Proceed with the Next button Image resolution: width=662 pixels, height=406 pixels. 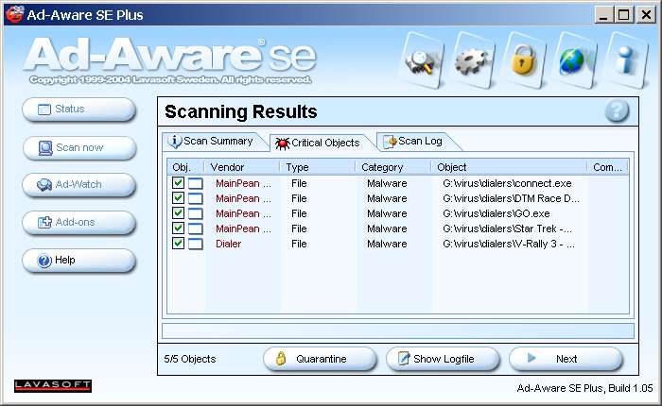(565, 359)
